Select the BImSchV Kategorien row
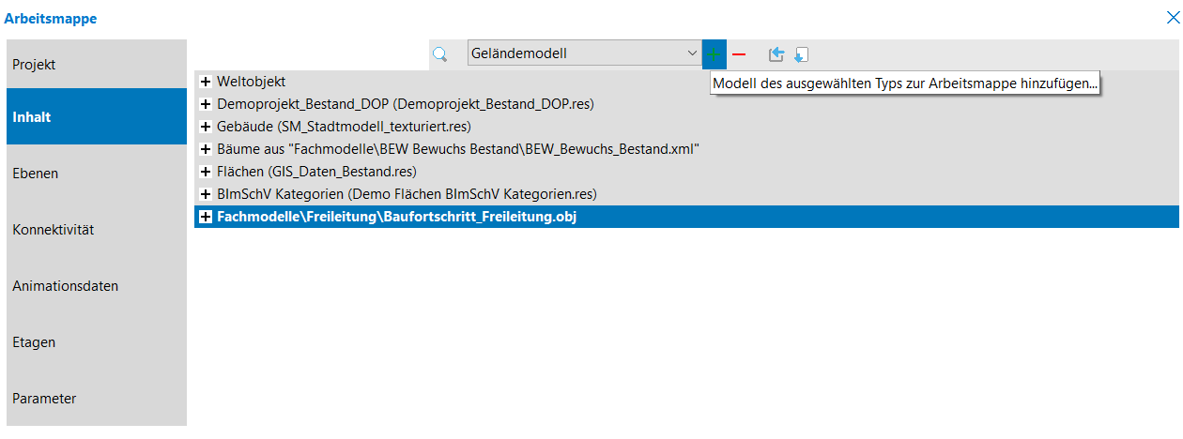The width and height of the screenshot is (1183, 439). click(686, 194)
